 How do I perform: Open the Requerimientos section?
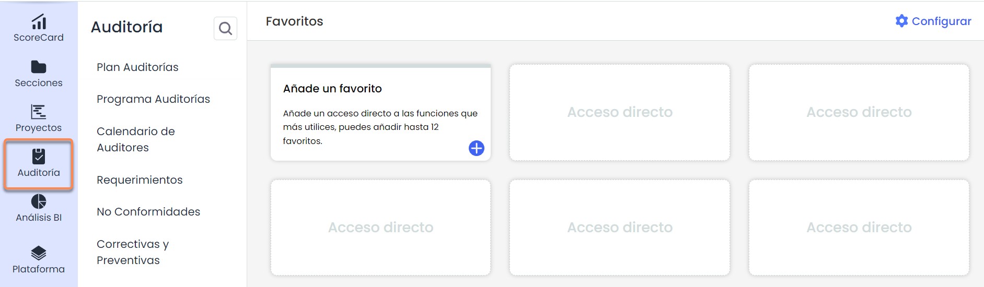[140, 180]
